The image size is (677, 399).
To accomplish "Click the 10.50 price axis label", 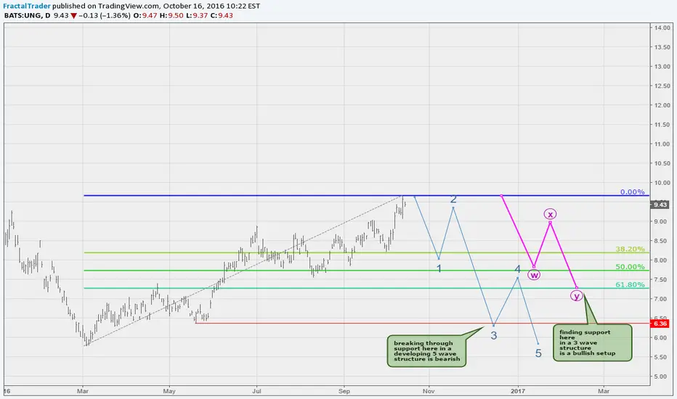I will pos(662,163).
